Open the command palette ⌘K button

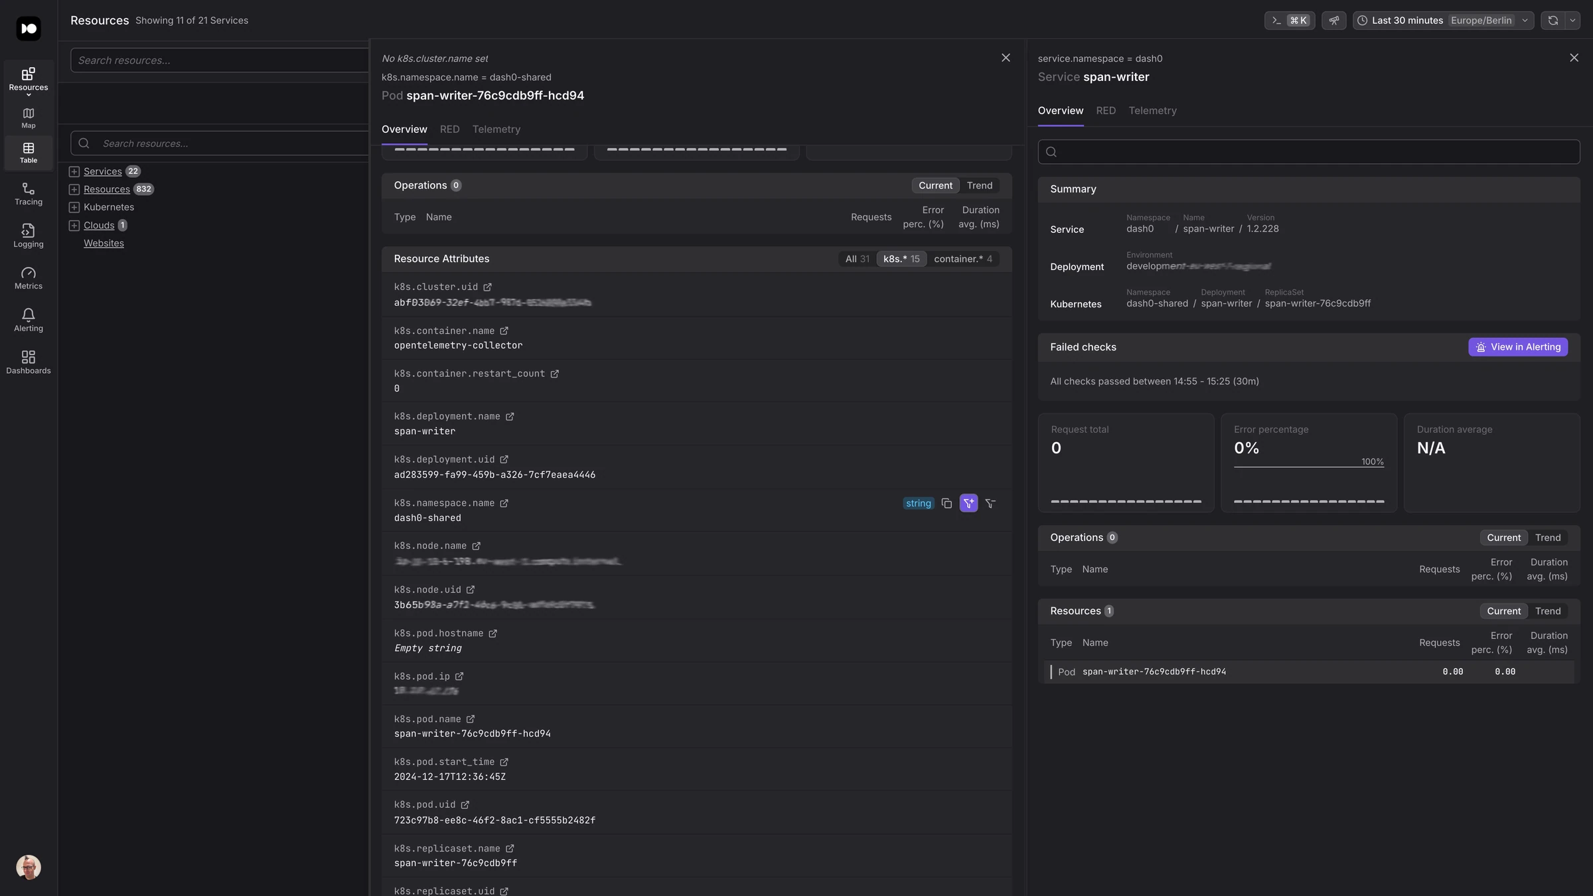[x=1290, y=21]
